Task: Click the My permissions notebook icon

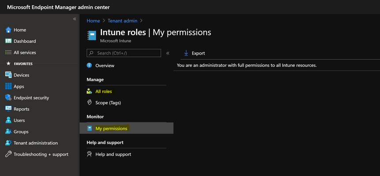Action: click(x=89, y=128)
